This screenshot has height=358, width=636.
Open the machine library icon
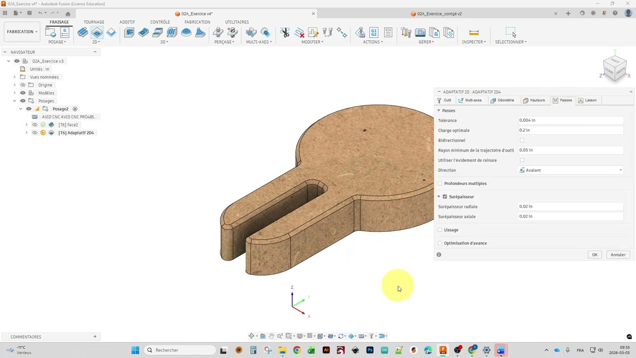pos(420,32)
